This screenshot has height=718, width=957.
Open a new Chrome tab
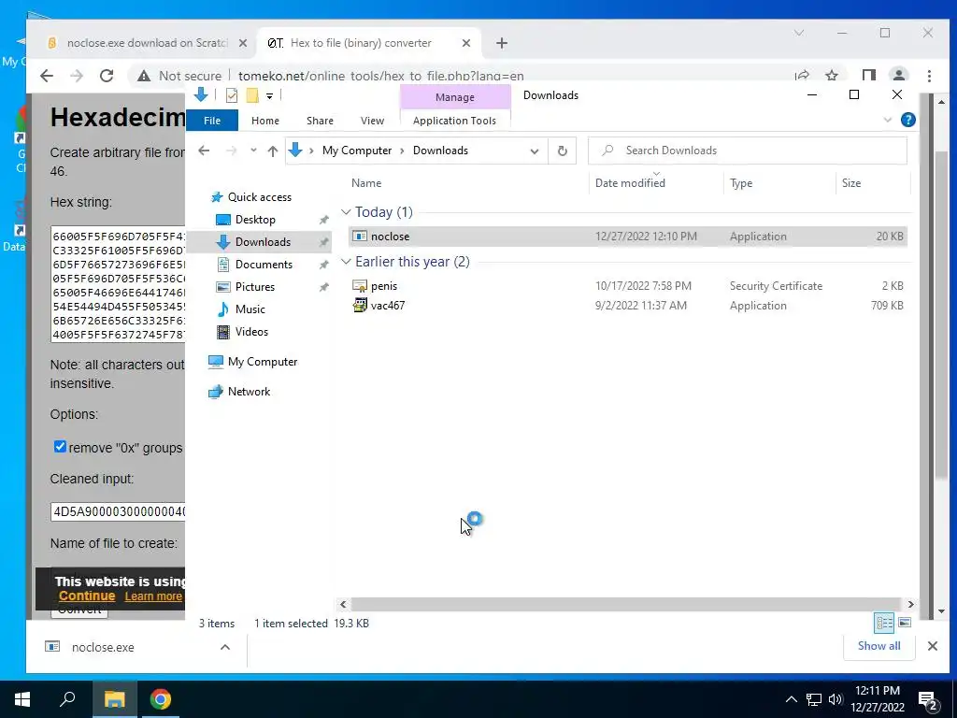(x=501, y=43)
